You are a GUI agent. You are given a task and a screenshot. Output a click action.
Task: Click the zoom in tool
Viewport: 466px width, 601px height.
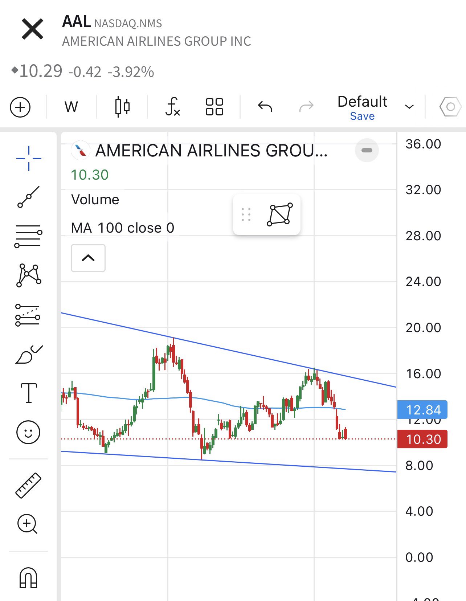[x=28, y=524]
